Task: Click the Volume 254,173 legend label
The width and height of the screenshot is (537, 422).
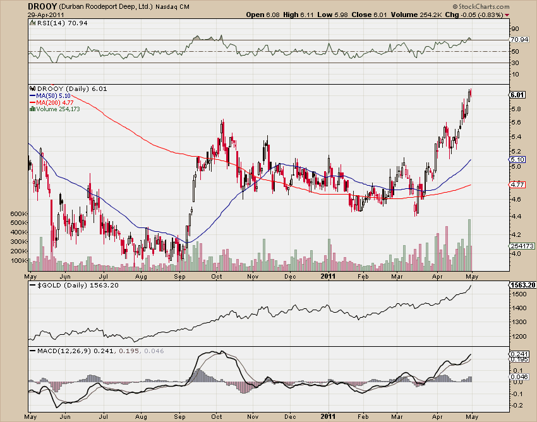Action: pyautogui.click(x=58, y=109)
